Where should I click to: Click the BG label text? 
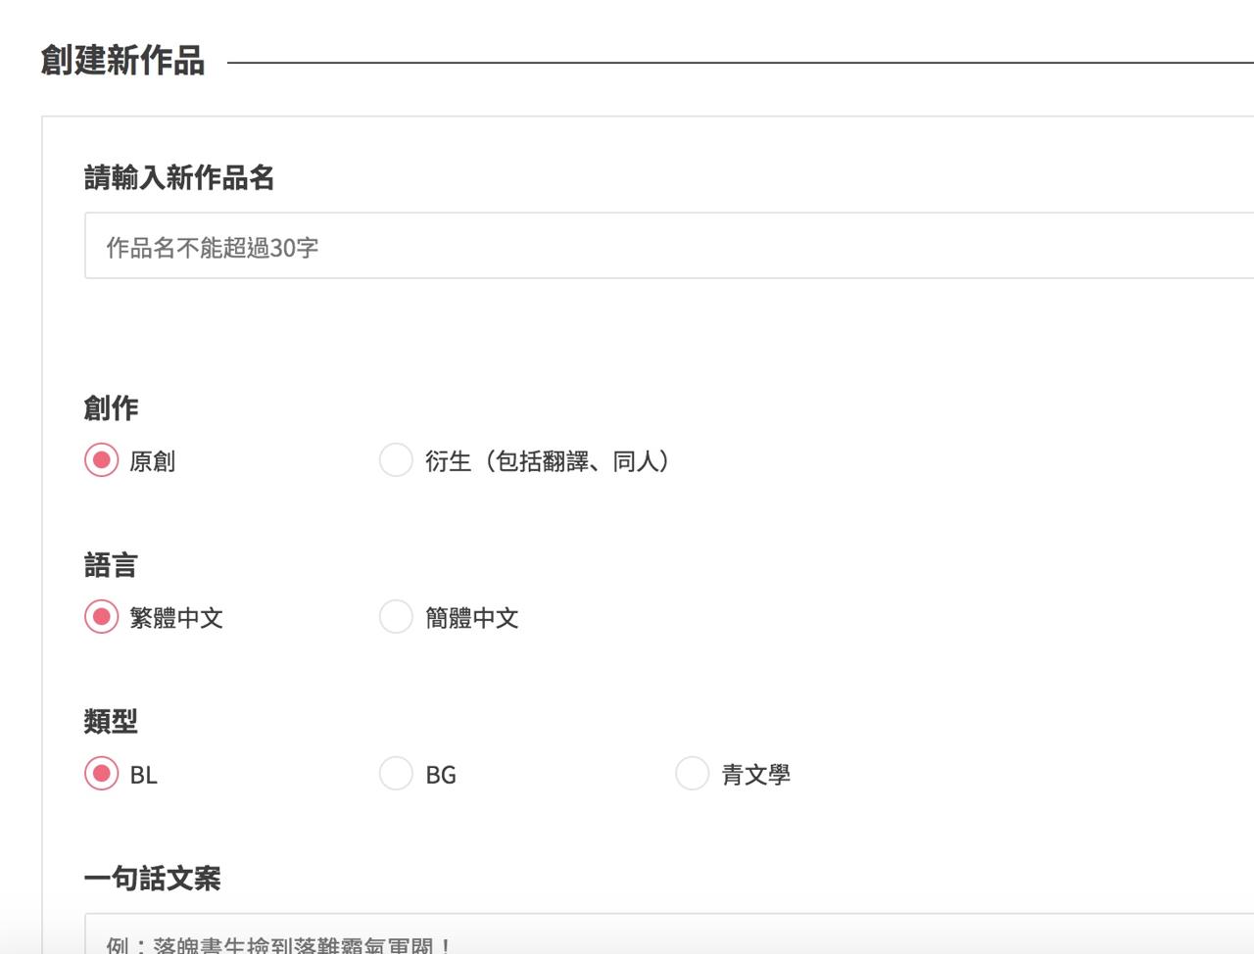(441, 775)
